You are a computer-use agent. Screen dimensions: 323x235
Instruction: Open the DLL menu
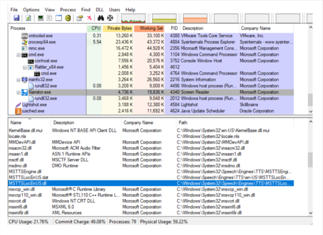(100, 10)
